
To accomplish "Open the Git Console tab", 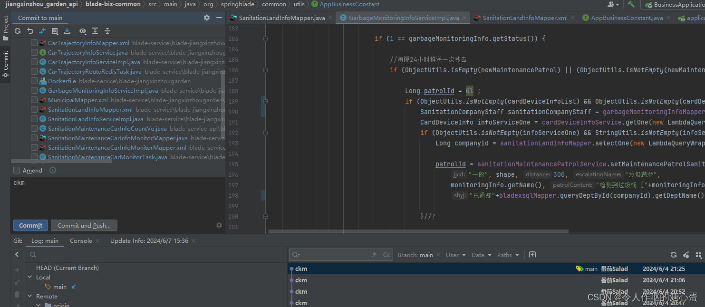I will 81,240.
